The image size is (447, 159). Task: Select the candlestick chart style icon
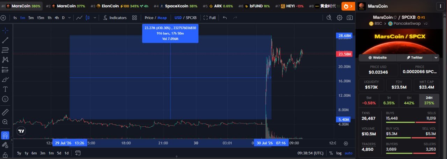click(x=88, y=18)
